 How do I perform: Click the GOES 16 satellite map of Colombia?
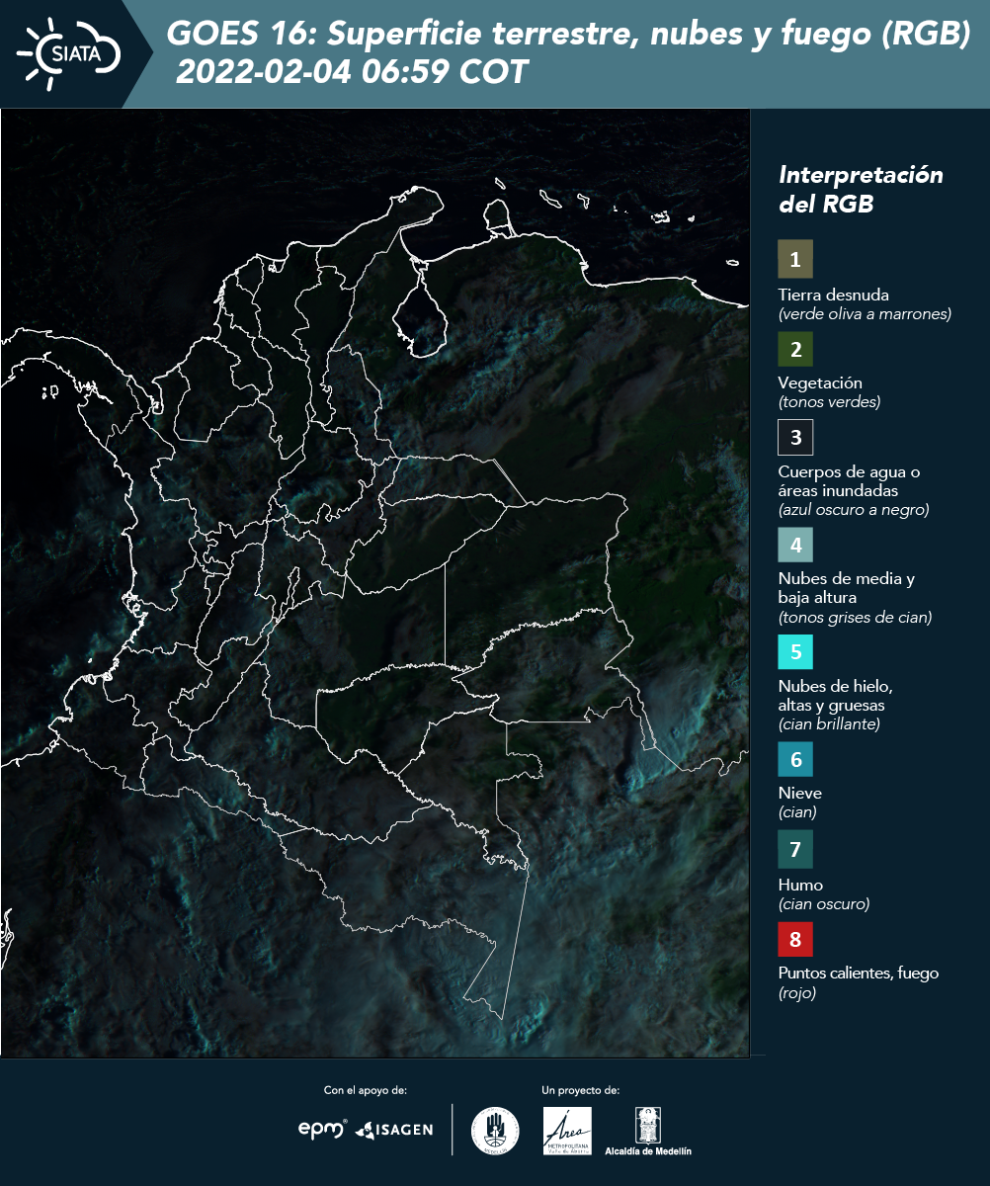pos(374,583)
